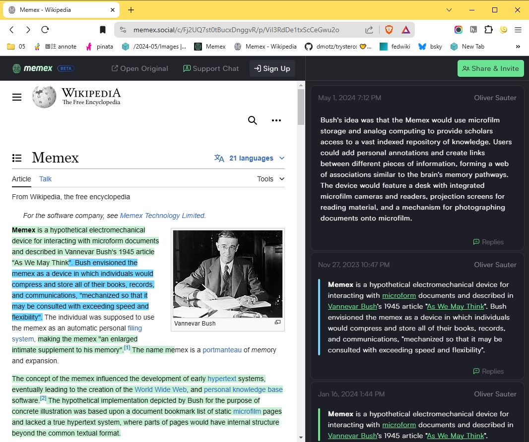Click the Wikipedia globe logo
This screenshot has width=529, height=442.
(x=44, y=97)
